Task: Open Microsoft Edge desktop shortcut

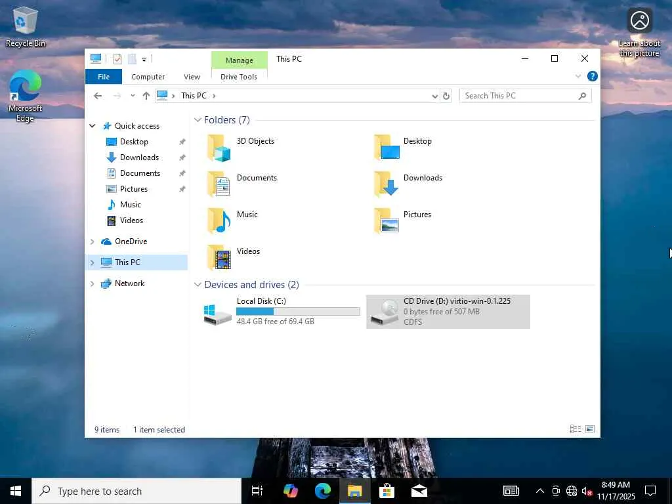Action: [26, 96]
